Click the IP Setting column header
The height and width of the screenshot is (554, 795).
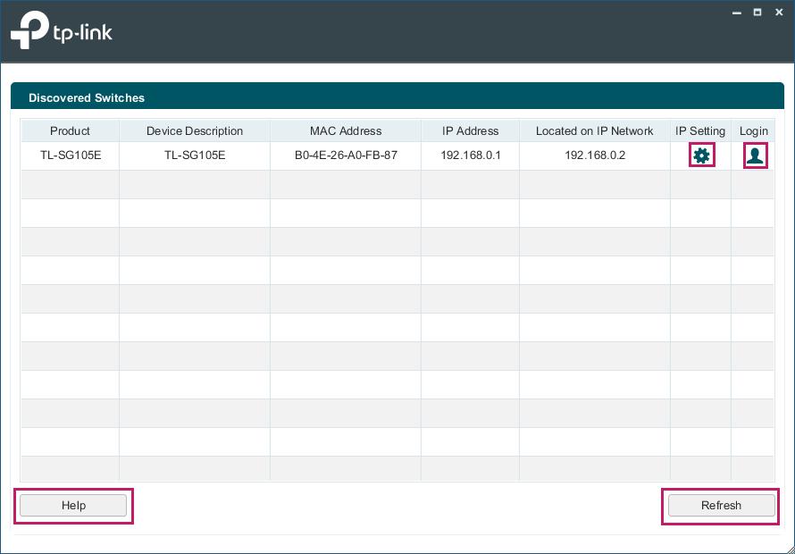(x=700, y=130)
